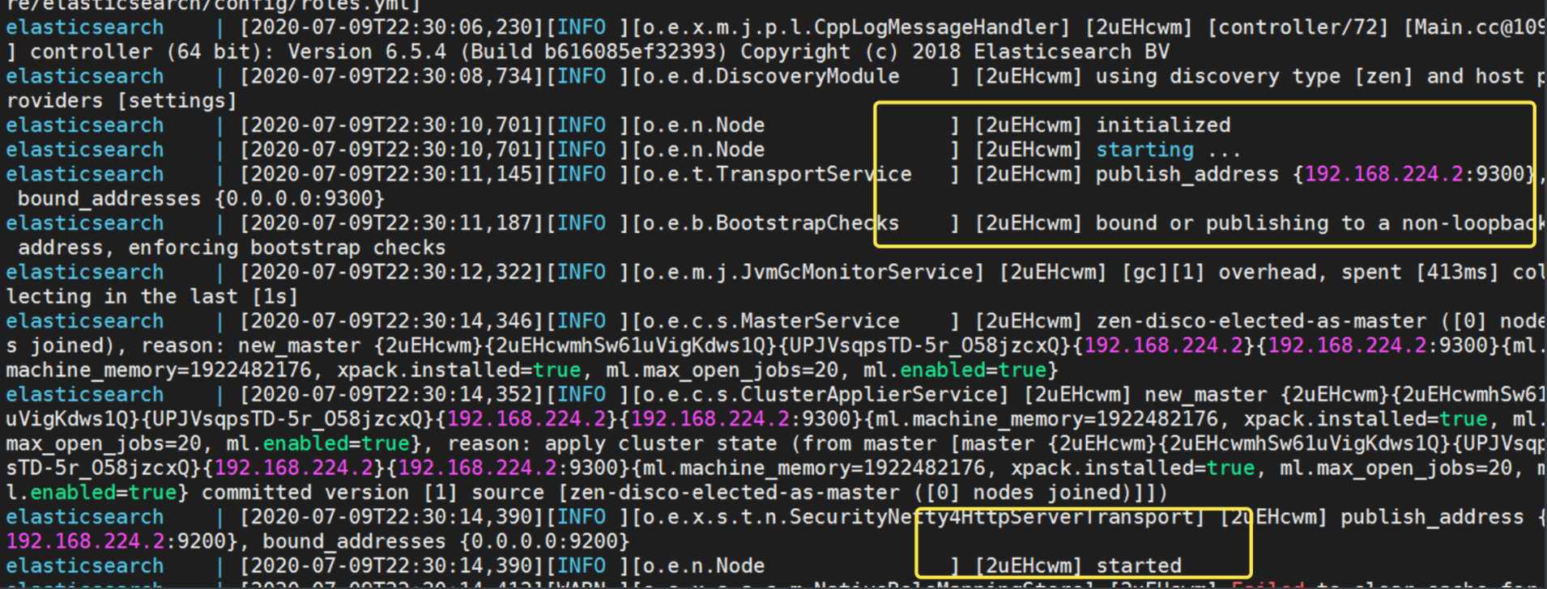Viewport: 1547px width, 589px height.
Task: Click 'zen-disco-elected-as-master' on MasterService line
Action: click(1261, 321)
